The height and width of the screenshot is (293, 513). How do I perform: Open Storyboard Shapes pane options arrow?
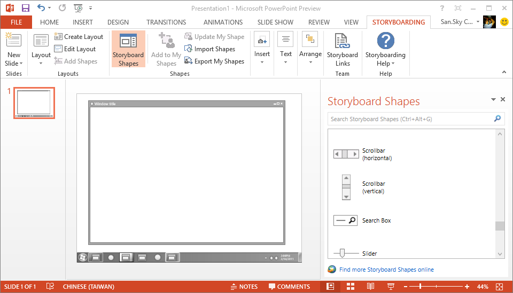(x=493, y=99)
